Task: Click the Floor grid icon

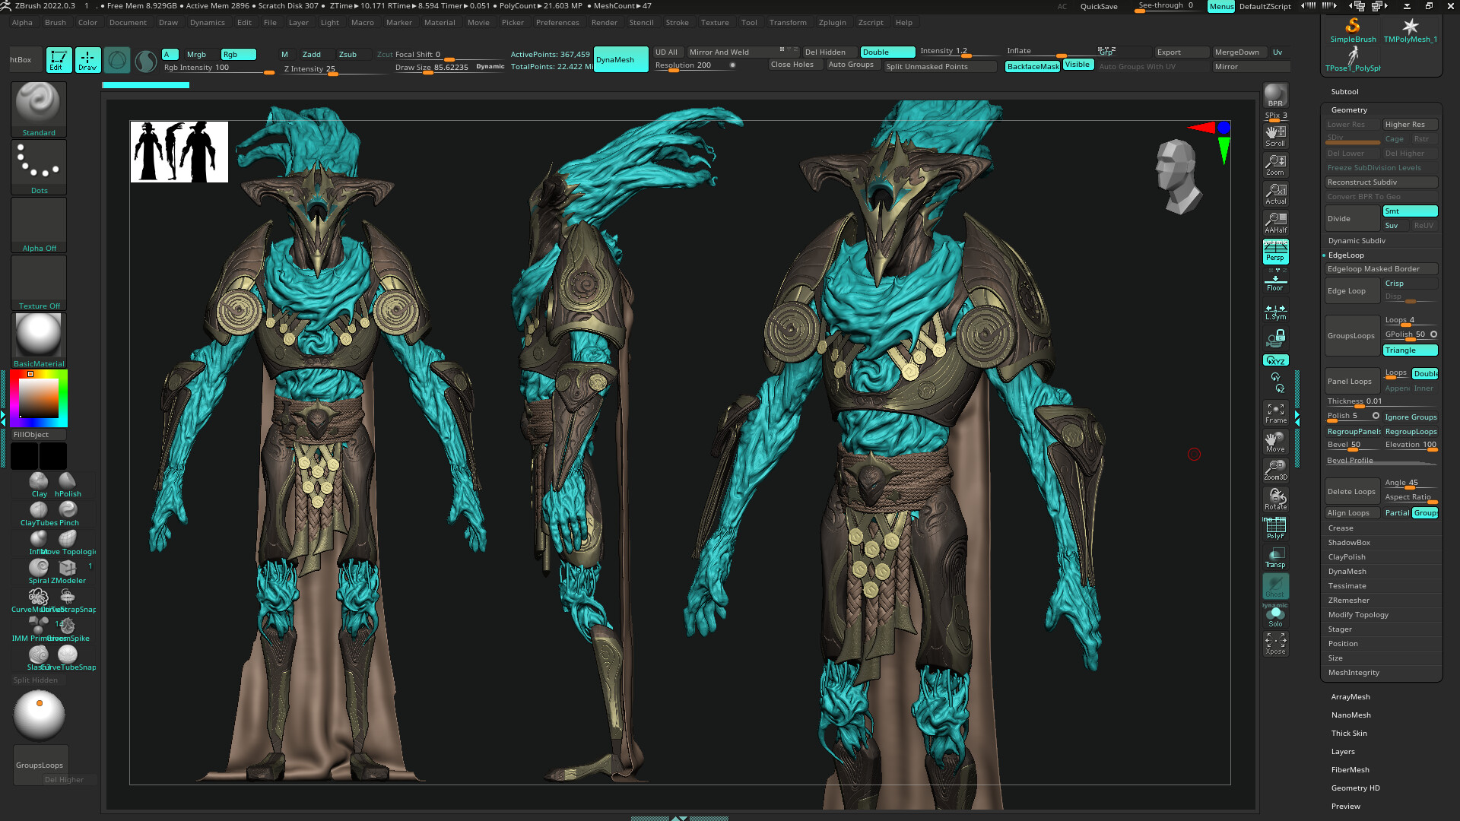Action: [1275, 281]
